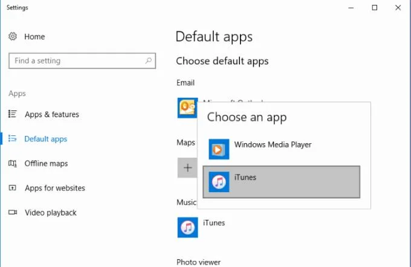Click the search magnifier icon
Viewport: 411px width, 267px height.
pos(148,61)
